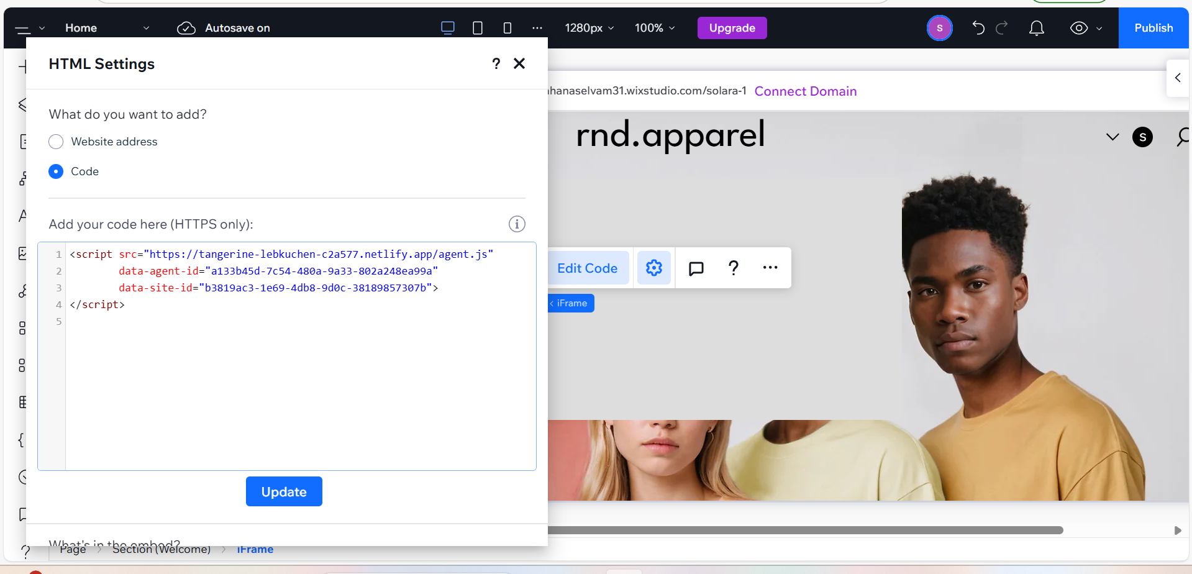Add a comment on the iFrame
Image resolution: width=1192 pixels, height=574 pixels.
[696, 268]
